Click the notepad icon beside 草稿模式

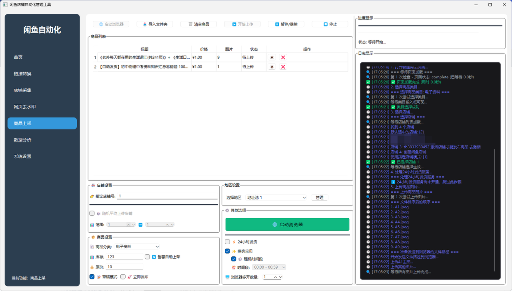[x=98, y=277]
